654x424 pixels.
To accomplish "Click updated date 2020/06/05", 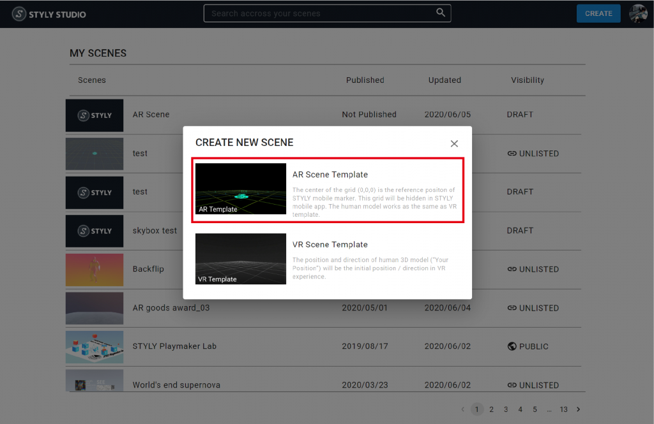I will [x=448, y=115].
